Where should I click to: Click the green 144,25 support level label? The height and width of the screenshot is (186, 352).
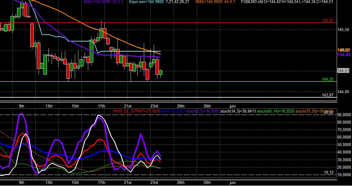(x=328, y=79)
